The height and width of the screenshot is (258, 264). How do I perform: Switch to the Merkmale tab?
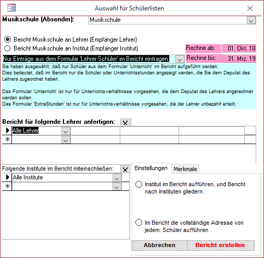(185, 169)
